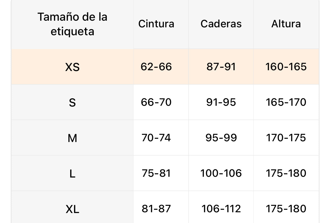Click the 66-70 waist value

(156, 102)
